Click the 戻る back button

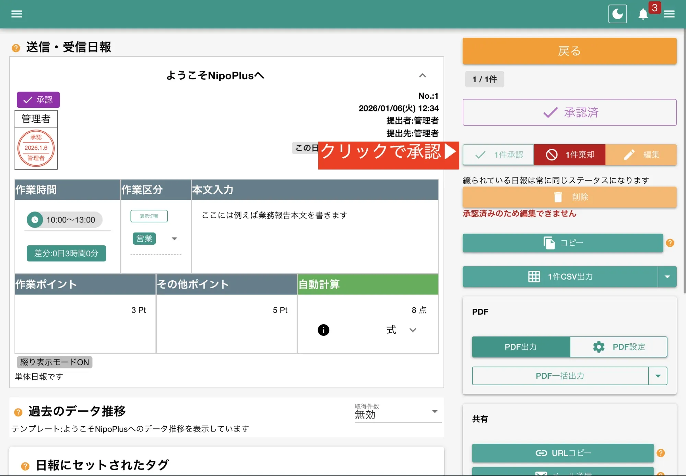click(569, 51)
